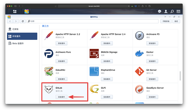
Task: Click the GitLab fox icon
Action: (49, 89)
